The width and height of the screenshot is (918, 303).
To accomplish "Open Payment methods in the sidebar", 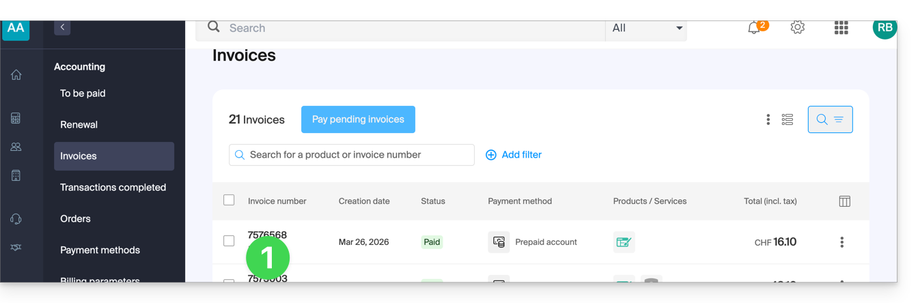I will (x=100, y=250).
